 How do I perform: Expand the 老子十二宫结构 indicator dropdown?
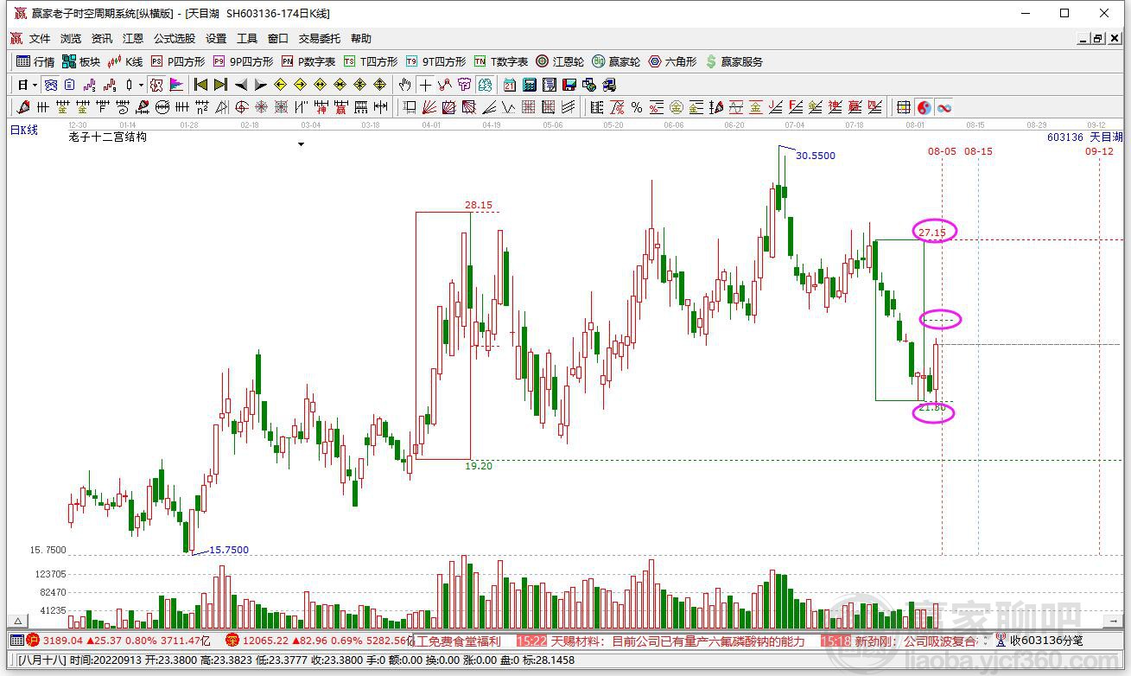[302, 144]
